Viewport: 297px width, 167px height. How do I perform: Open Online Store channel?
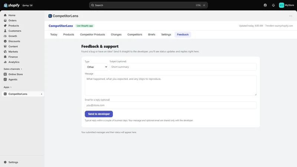point(16,74)
